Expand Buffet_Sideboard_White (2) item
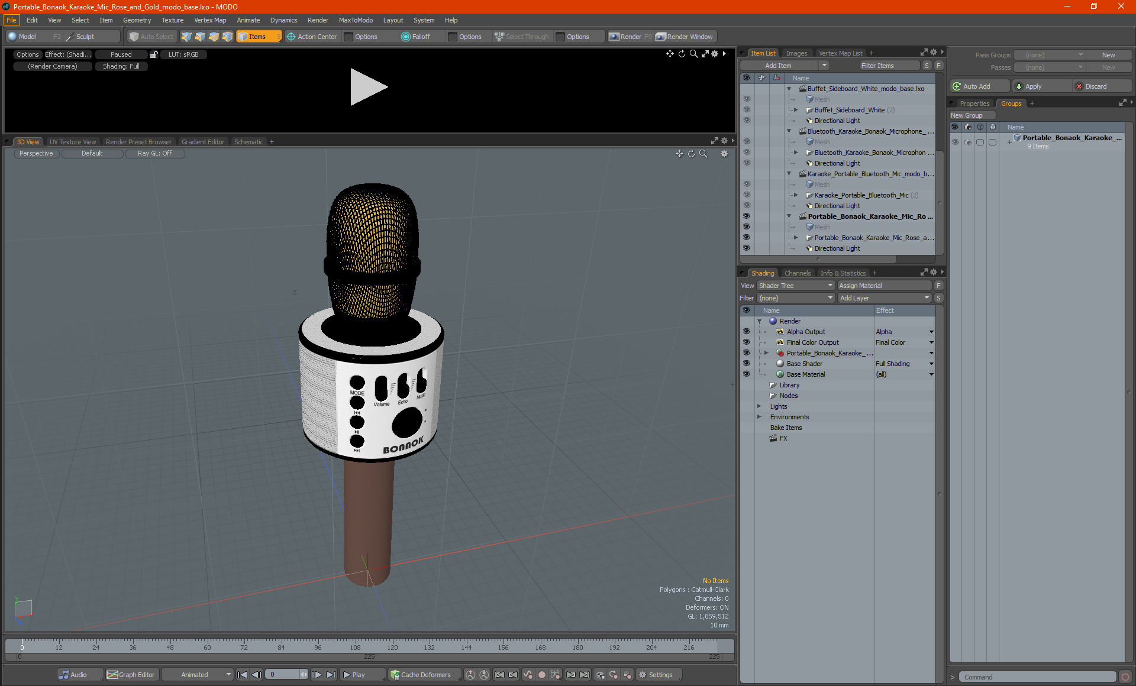Image resolution: width=1136 pixels, height=686 pixels. tap(796, 110)
